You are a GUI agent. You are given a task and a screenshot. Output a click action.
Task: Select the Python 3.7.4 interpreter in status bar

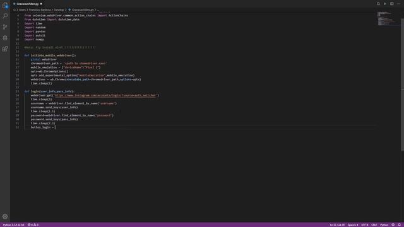point(13,224)
